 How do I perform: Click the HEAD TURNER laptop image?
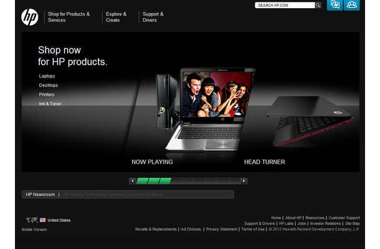click(309, 121)
